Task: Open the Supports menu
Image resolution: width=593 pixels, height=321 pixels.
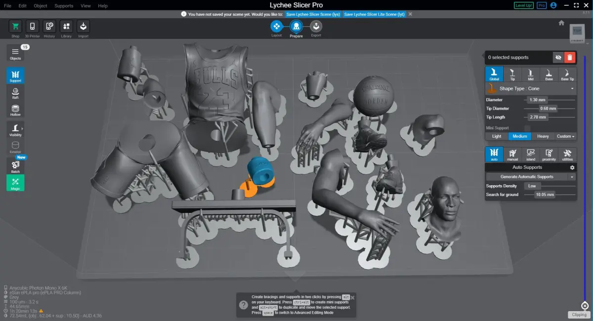Action: (x=64, y=6)
